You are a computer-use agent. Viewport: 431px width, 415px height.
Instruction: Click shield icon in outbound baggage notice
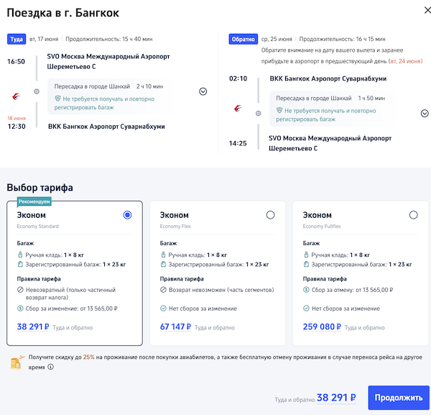57,99
